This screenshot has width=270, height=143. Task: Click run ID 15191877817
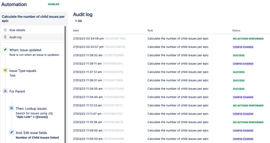pyautogui.click(x=113, y=106)
